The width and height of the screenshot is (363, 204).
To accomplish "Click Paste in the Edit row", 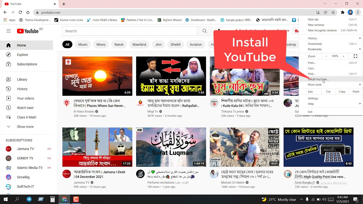I will point(356,92).
